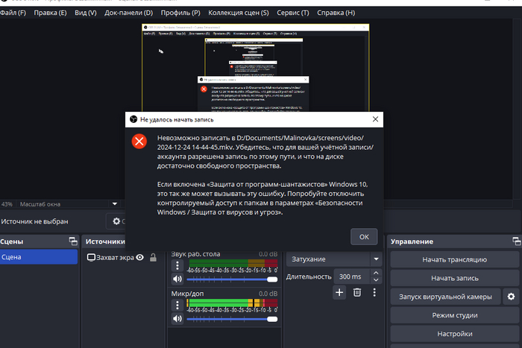Open the Файл (F) menu

click(13, 13)
